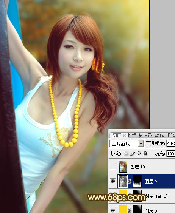175x213 pixels.
Task: Click the lock position move icon
Action: click(139, 153)
